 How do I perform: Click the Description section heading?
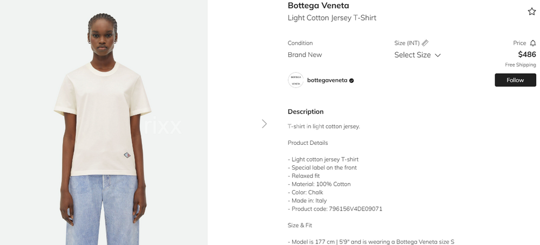tap(306, 111)
